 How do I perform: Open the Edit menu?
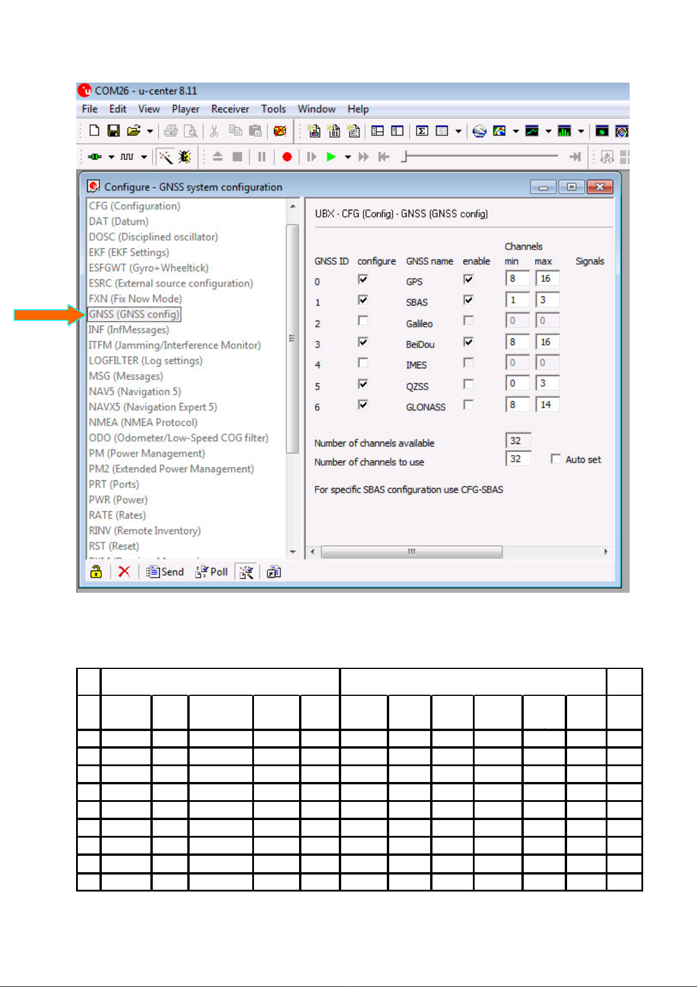(118, 109)
